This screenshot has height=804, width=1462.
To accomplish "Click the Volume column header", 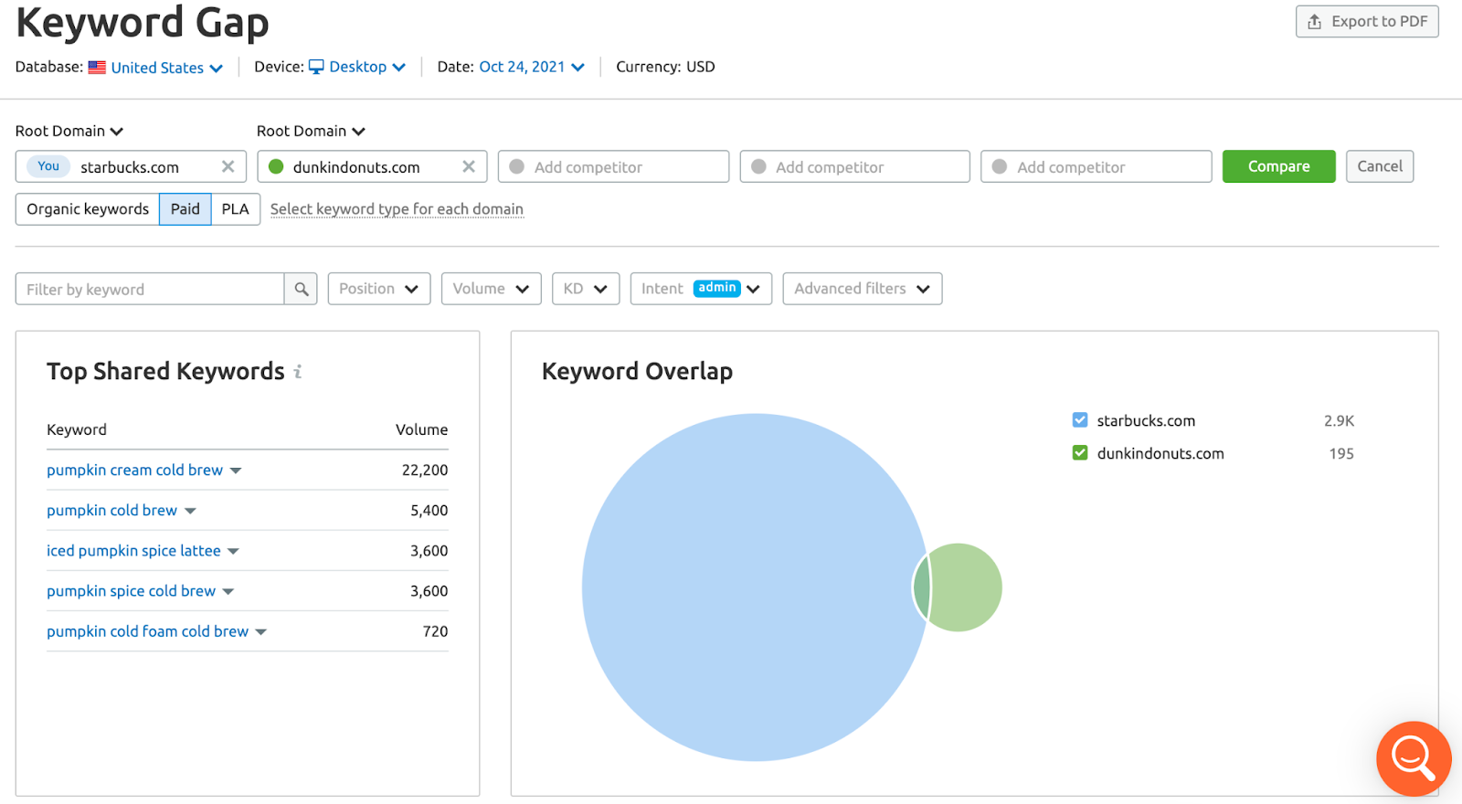I will coord(421,429).
